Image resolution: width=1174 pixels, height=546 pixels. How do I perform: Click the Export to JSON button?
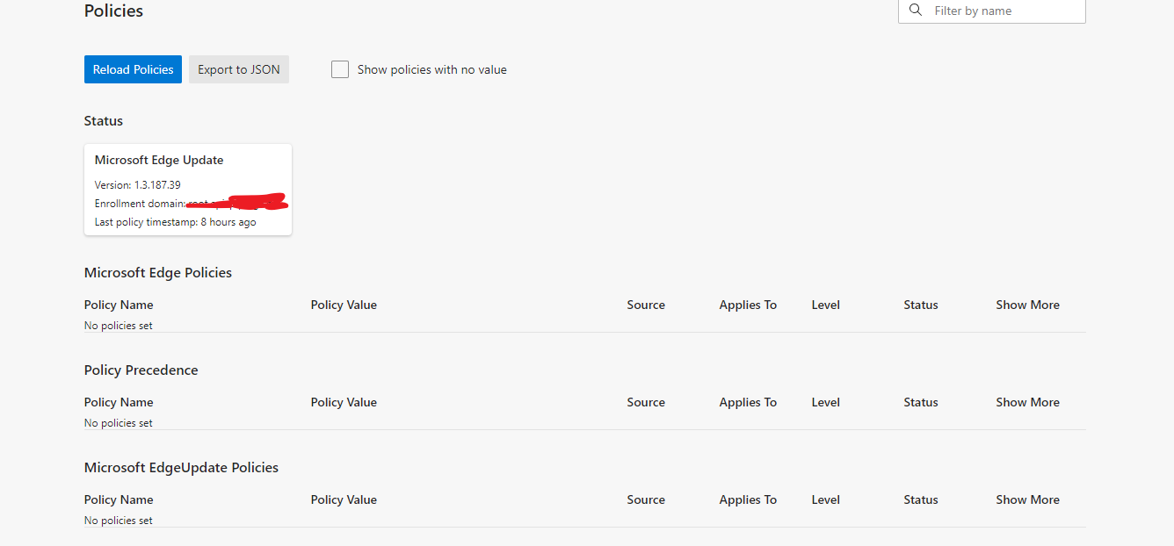coord(239,69)
